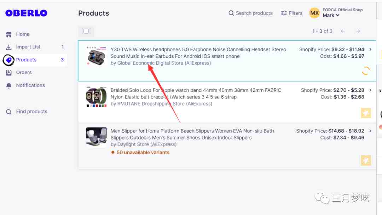Open Find products in the sidebar
This screenshot has width=382, height=215.
click(x=32, y=112)
